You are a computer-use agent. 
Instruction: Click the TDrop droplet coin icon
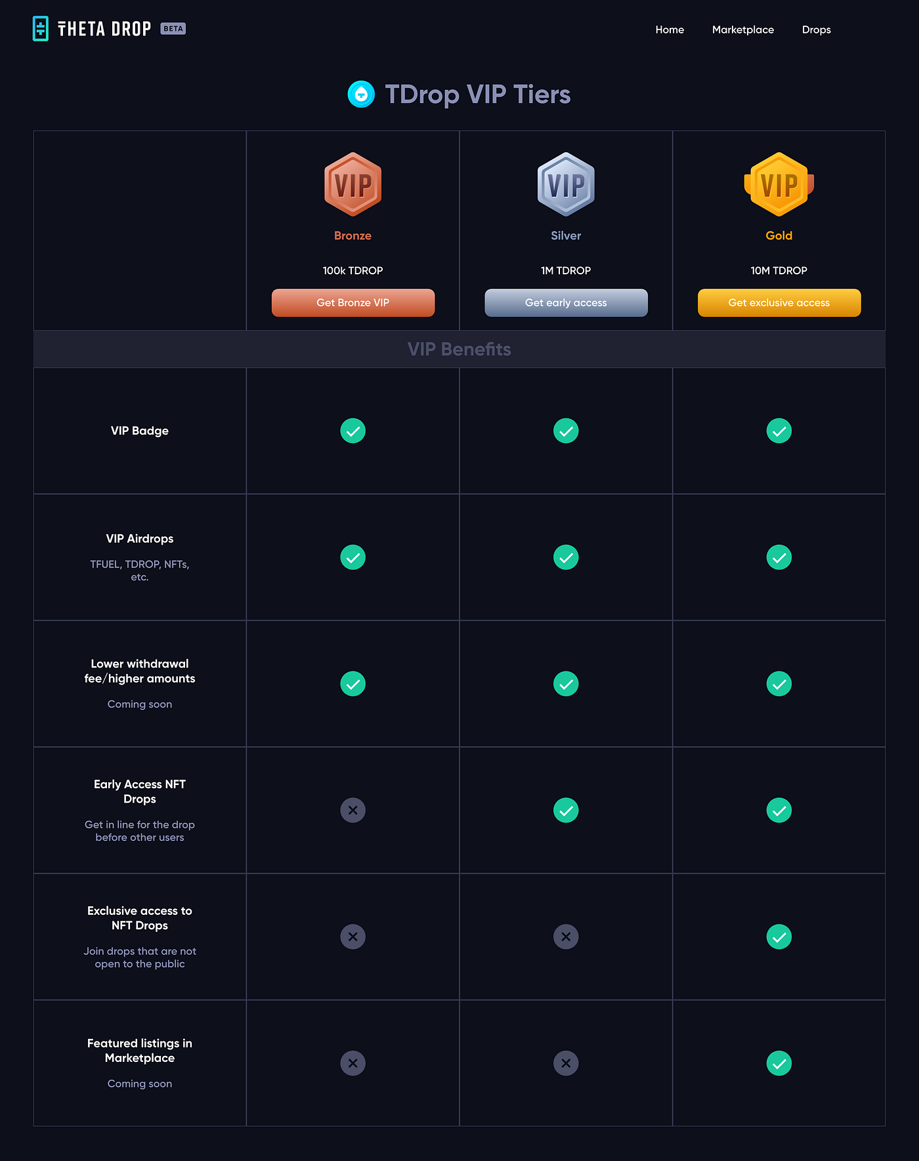361,95
